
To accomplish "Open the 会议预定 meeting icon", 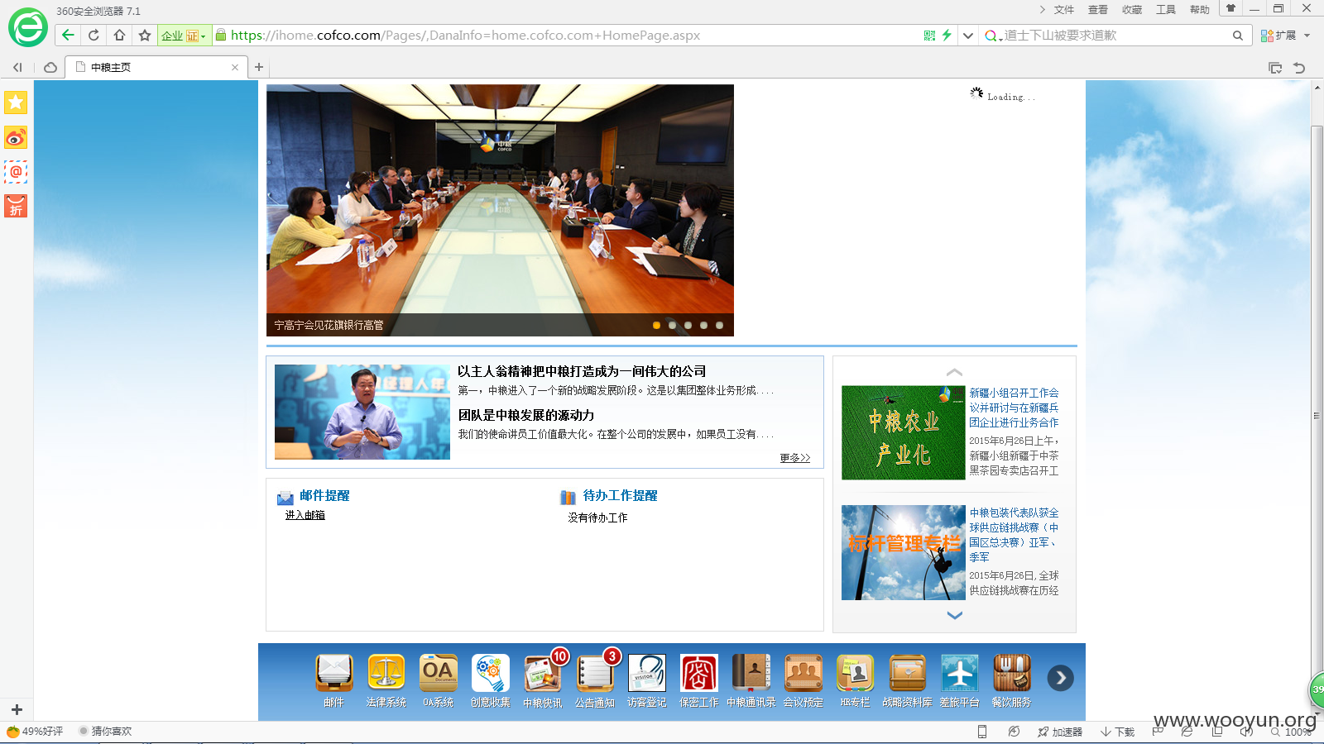I will [804, 673].
